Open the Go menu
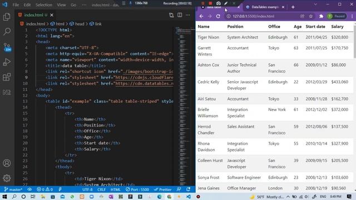Screen dimensions: 356x200 click(x=73, y=5)
